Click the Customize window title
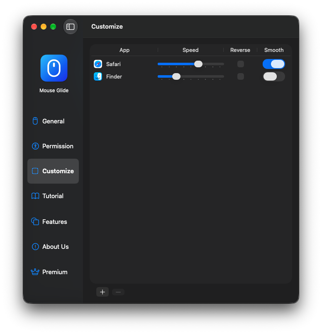The image size is (322, 334). 107,27
